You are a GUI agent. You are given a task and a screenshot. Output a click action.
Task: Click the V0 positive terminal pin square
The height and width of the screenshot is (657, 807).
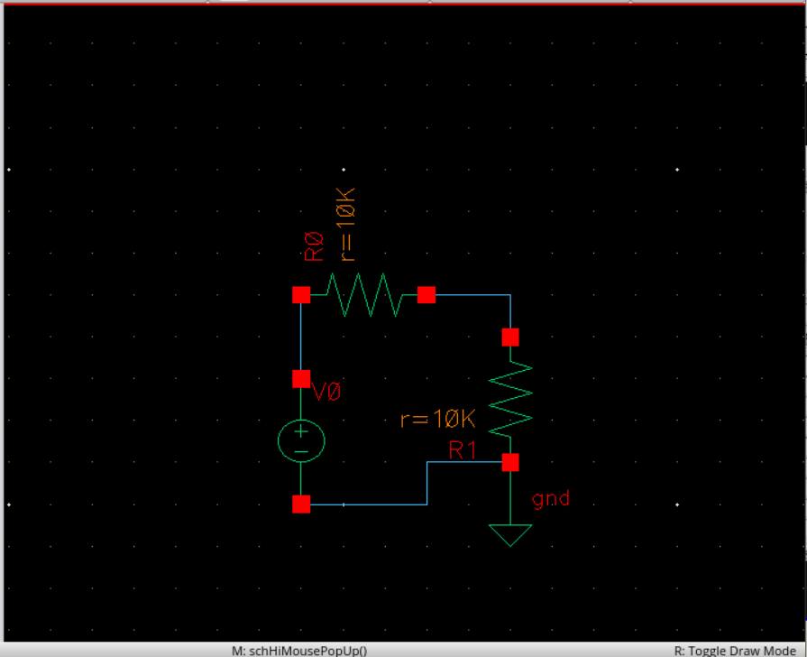(x=301, y=379)
